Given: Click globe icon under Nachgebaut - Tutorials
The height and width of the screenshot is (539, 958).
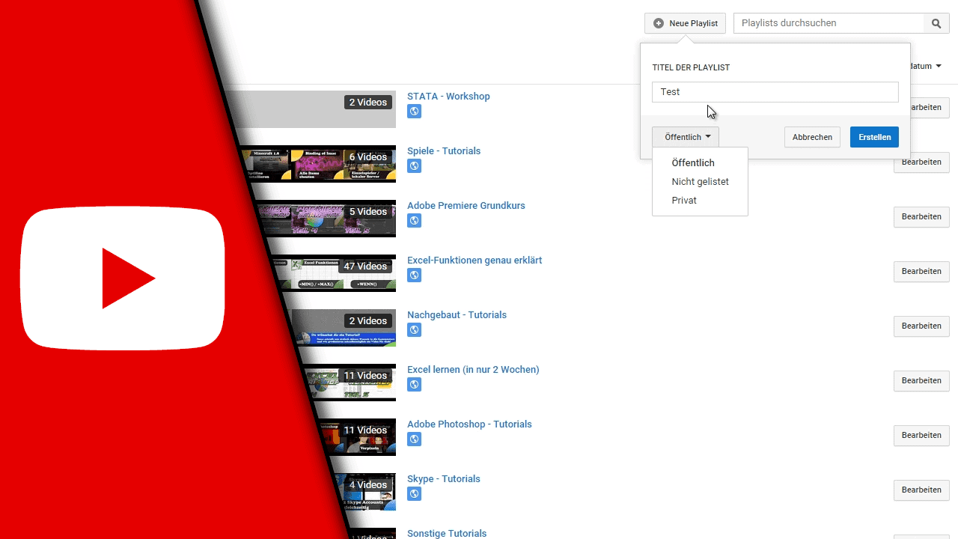Looking at the screenshot, I should [414, 330].
